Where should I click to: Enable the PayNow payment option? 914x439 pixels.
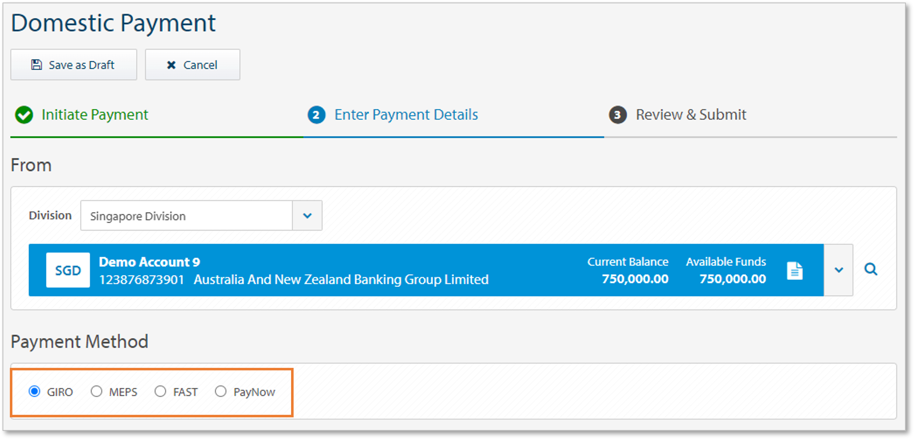(x=221, y=391)
